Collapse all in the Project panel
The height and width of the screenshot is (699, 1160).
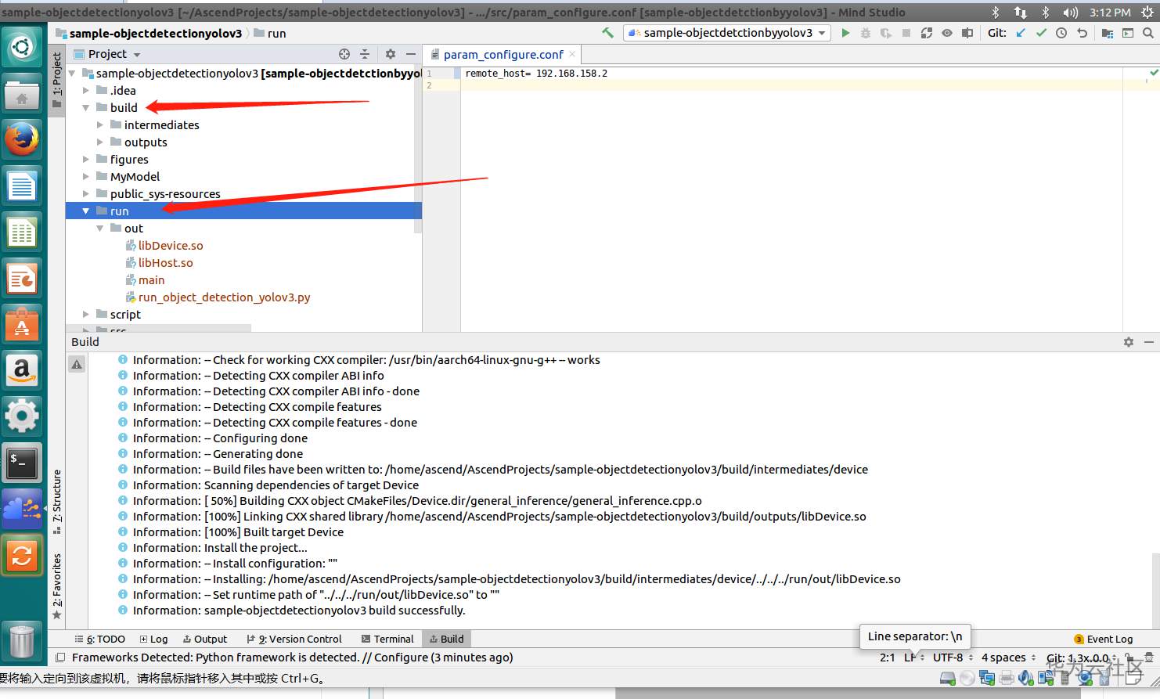pos(365,54)
